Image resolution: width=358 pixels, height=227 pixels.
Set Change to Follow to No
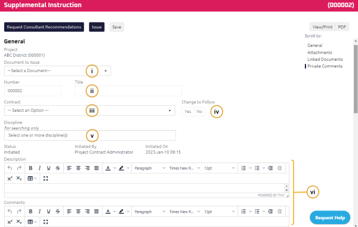tap(199, 112)
